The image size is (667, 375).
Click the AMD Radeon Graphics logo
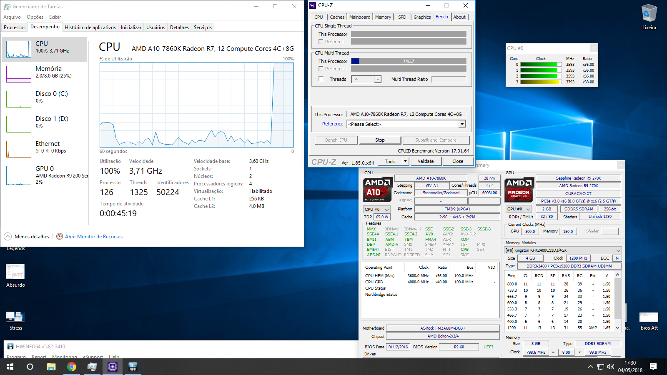point(519,190)
